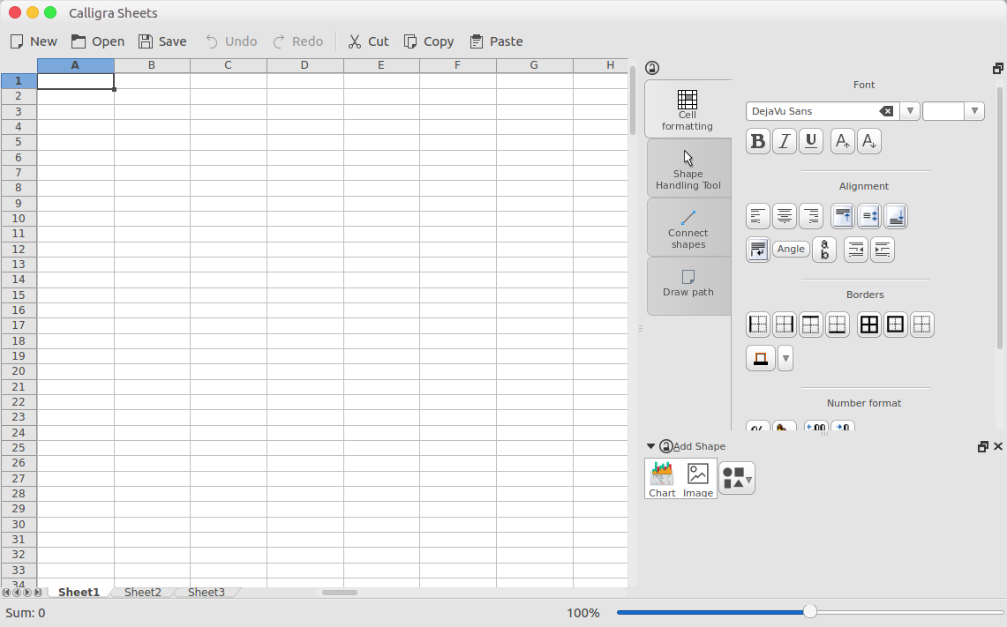Image resolution: width=1007 pixels, height=627 pixels.
Task: Click the Angle button
Action: point(791,250)
